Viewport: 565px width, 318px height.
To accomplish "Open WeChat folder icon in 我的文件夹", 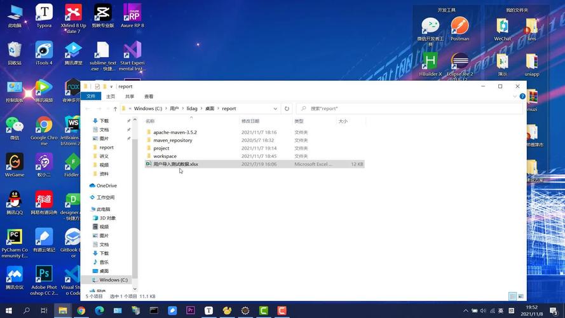I will (x=502, y=29).
